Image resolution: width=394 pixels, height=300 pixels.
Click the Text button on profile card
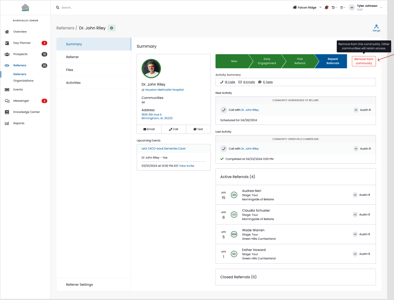198,129
